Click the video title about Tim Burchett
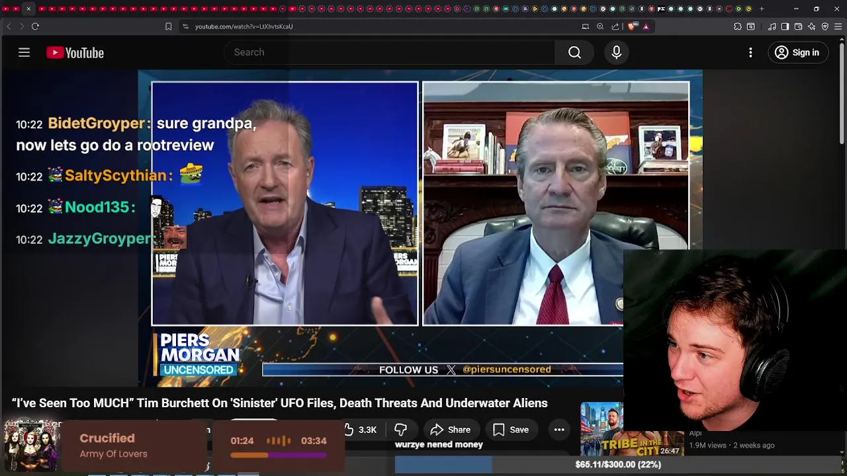The image size is (847, 476). [279, 403]
